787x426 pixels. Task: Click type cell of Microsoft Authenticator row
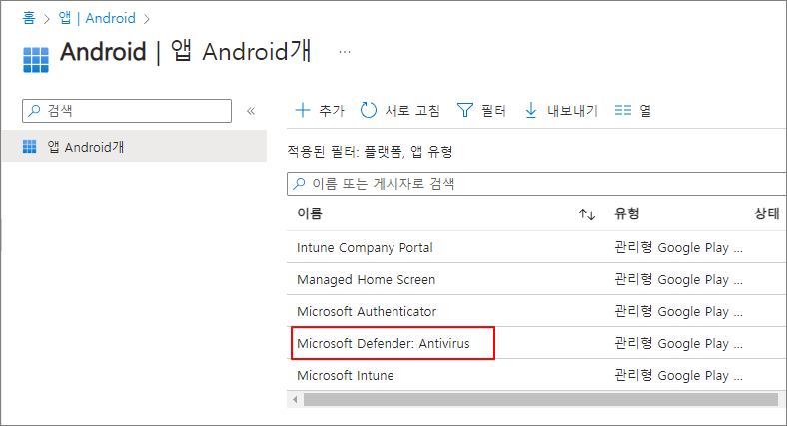coord(678,311)
